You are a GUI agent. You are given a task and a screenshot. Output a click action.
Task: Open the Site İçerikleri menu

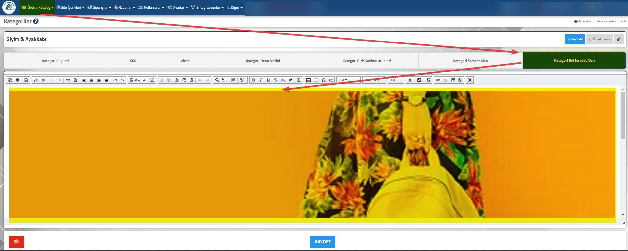[70, 7]
